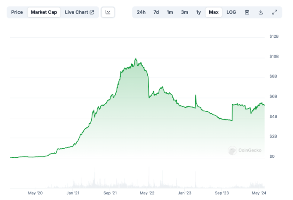Open the line chart type icon
This screenshot has height=200, width=293.
pos(108,12)
